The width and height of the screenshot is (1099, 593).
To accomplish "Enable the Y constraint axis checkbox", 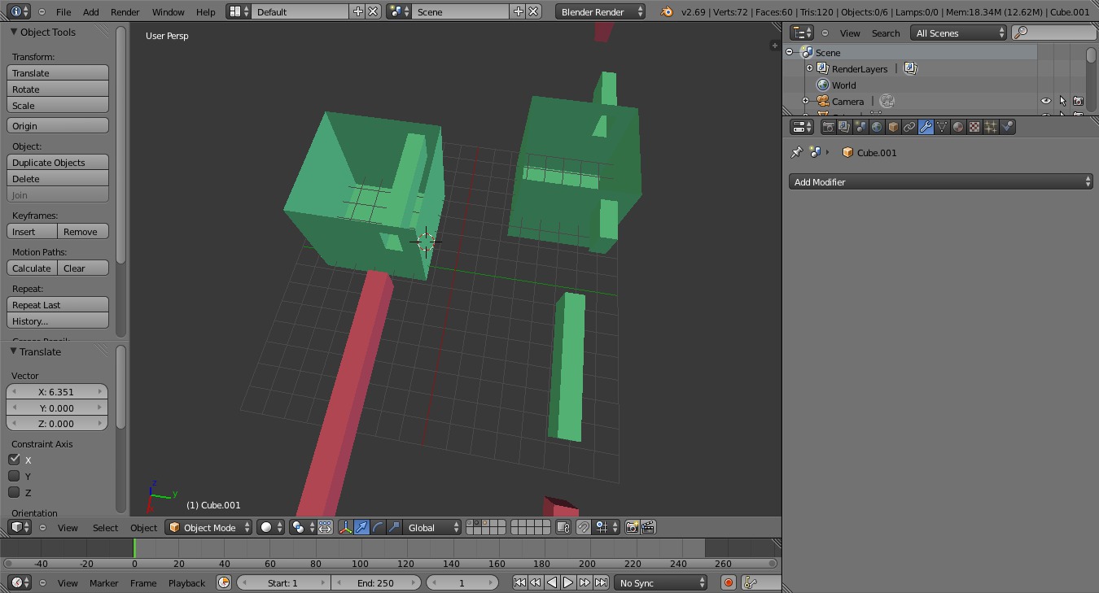I will (14, 476).
